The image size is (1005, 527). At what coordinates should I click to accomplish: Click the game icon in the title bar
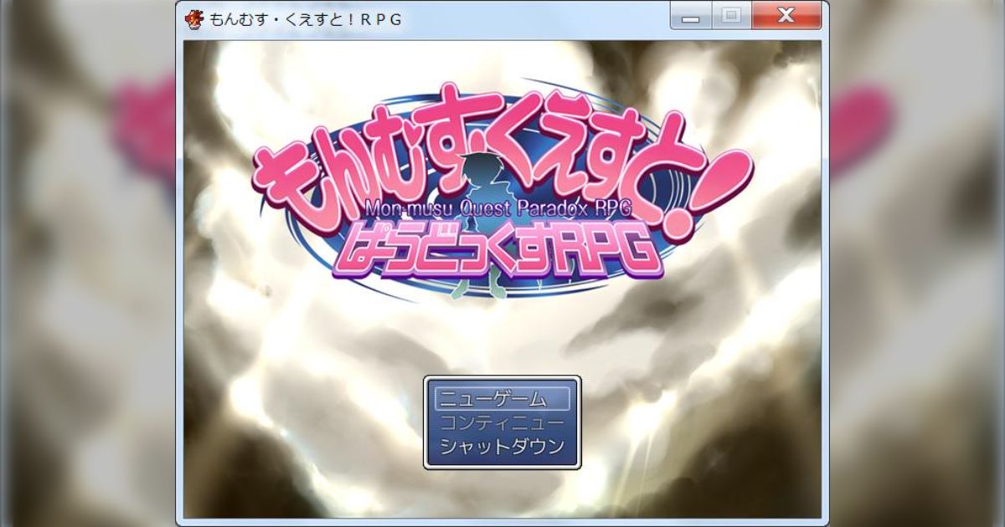coord(194,18)
